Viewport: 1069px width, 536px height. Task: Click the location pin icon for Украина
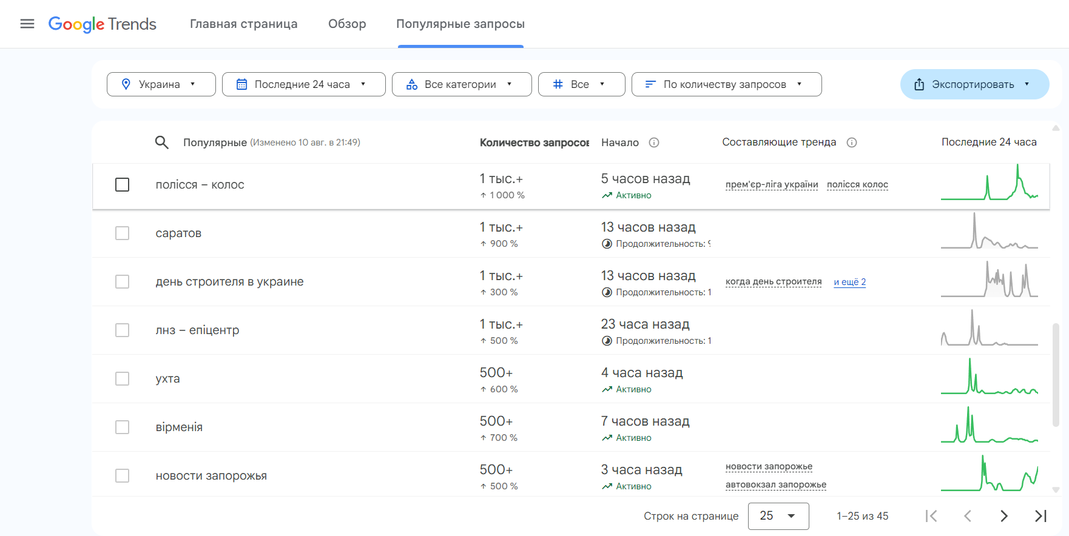coord(126,84)
